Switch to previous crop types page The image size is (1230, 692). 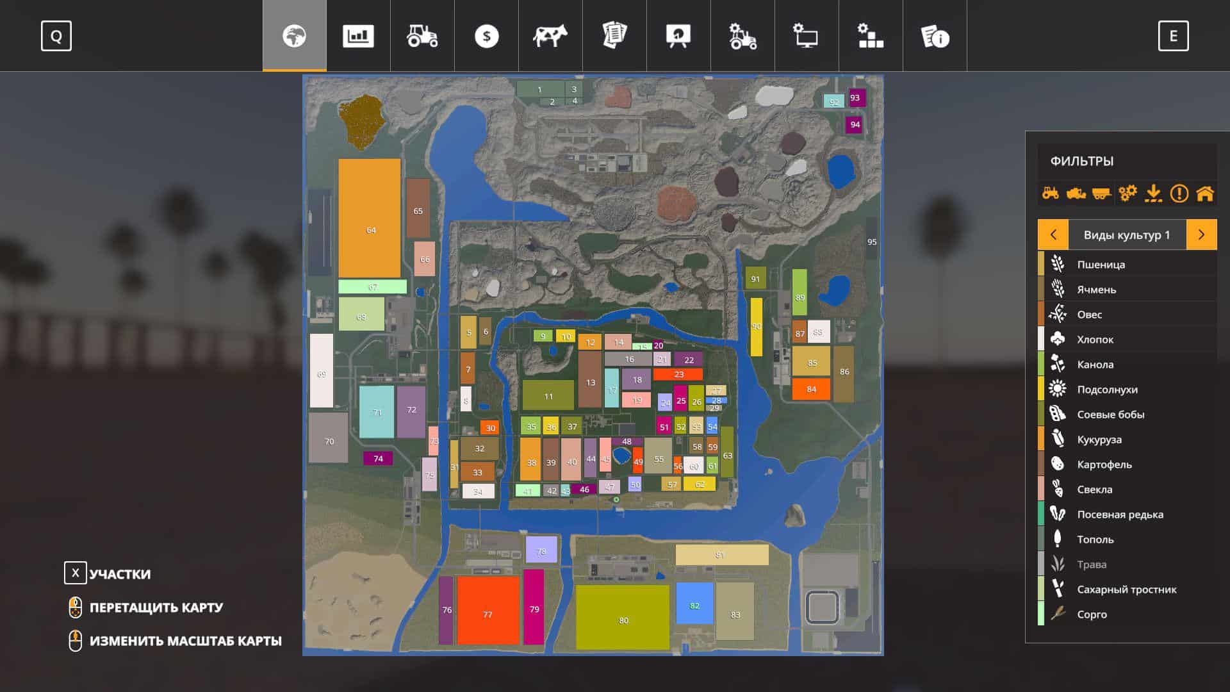[x=1053, y=235]
